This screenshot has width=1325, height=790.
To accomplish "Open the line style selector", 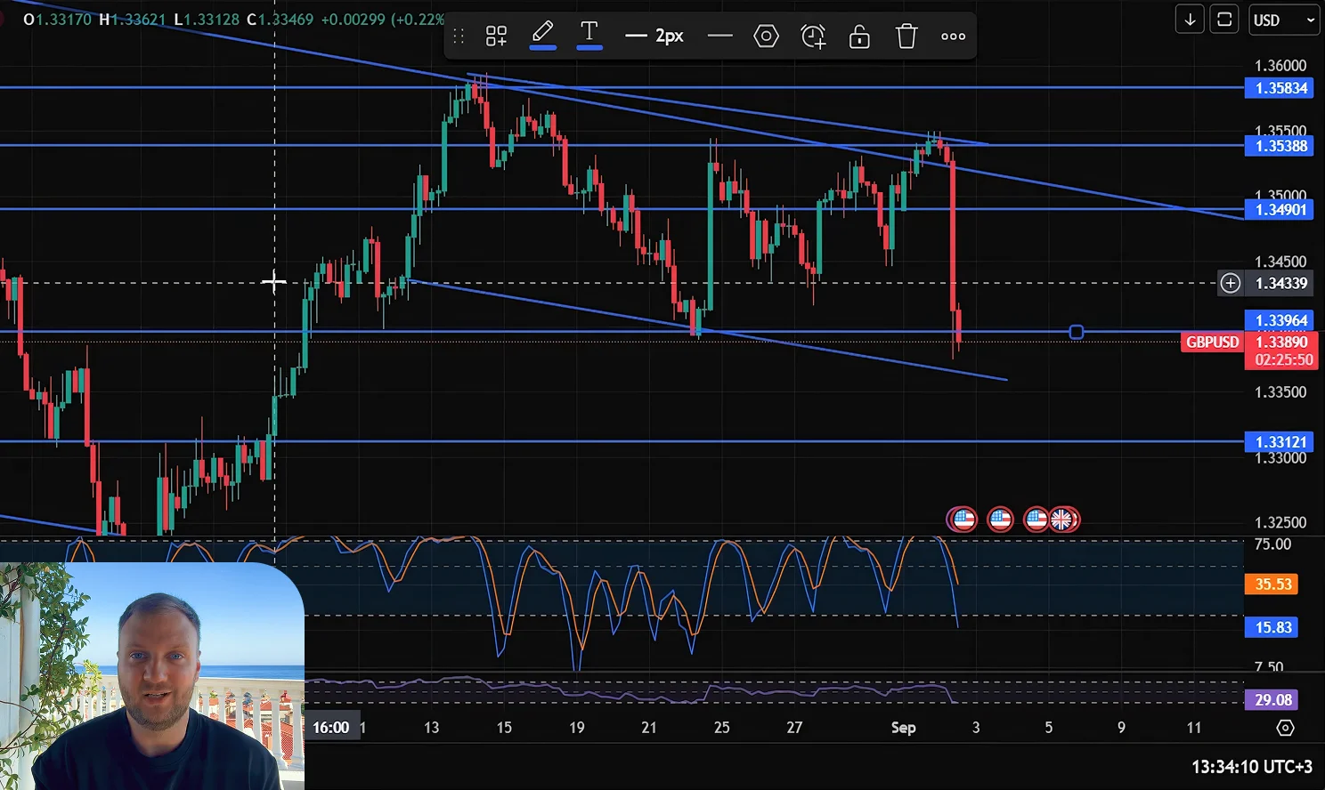I will click(x=719, y=36).
